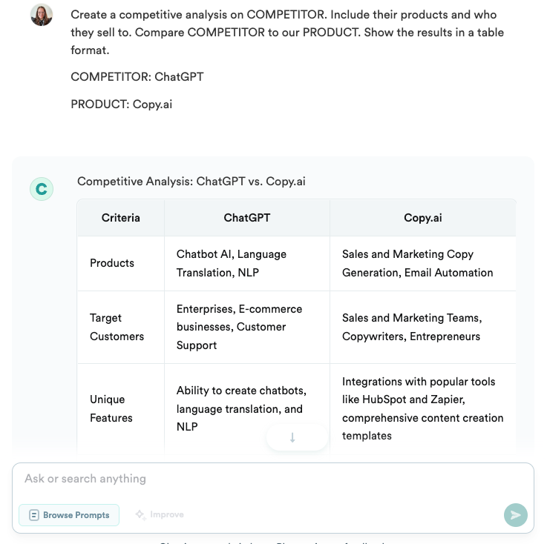This screenshot has height=544, width=547.
Task: Click the Target Customers row label
Action: pyautogui.click(x=117, y=327)
